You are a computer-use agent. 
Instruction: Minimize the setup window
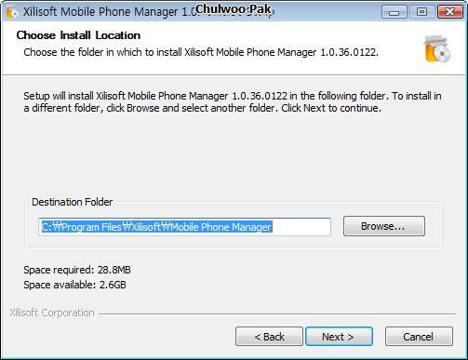[394, 12]
